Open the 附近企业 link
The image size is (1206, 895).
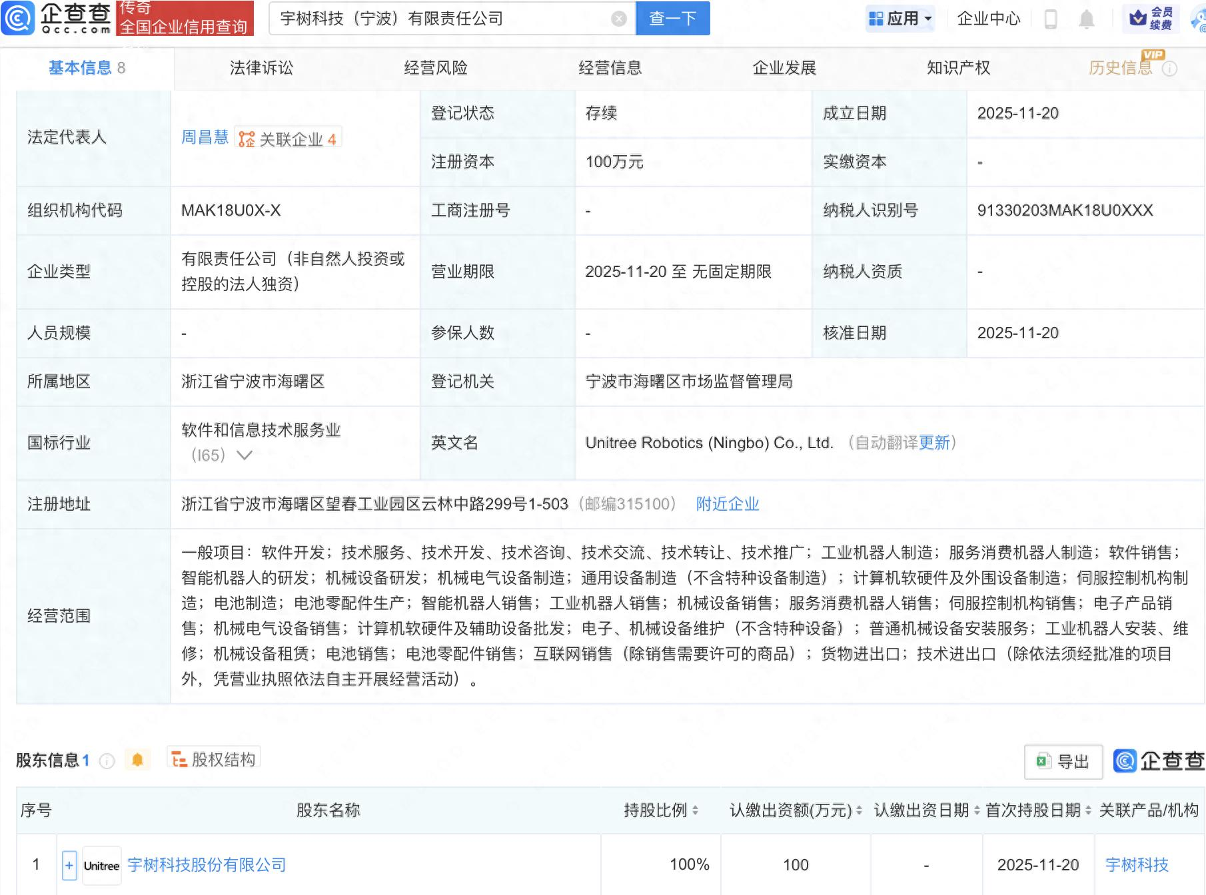point(728,504)
